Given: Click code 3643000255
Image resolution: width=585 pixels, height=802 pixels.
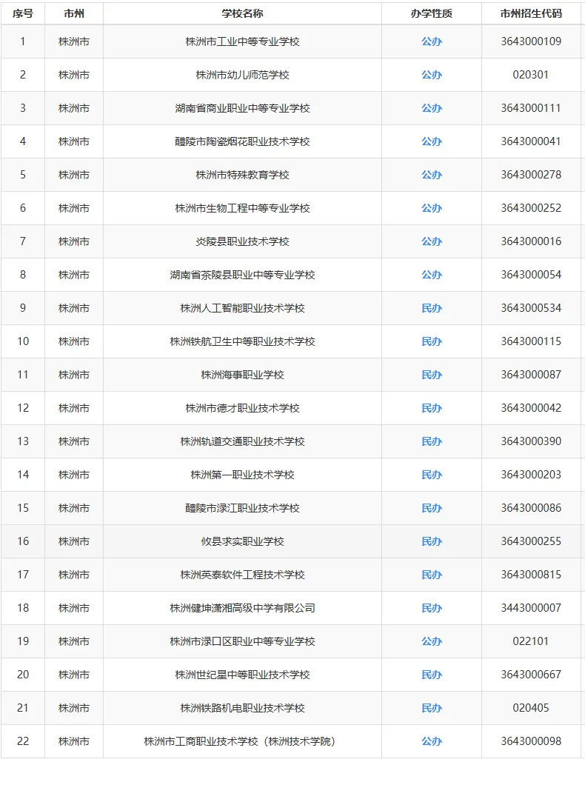Looking at the screenshot, I should tap(531, 541).
